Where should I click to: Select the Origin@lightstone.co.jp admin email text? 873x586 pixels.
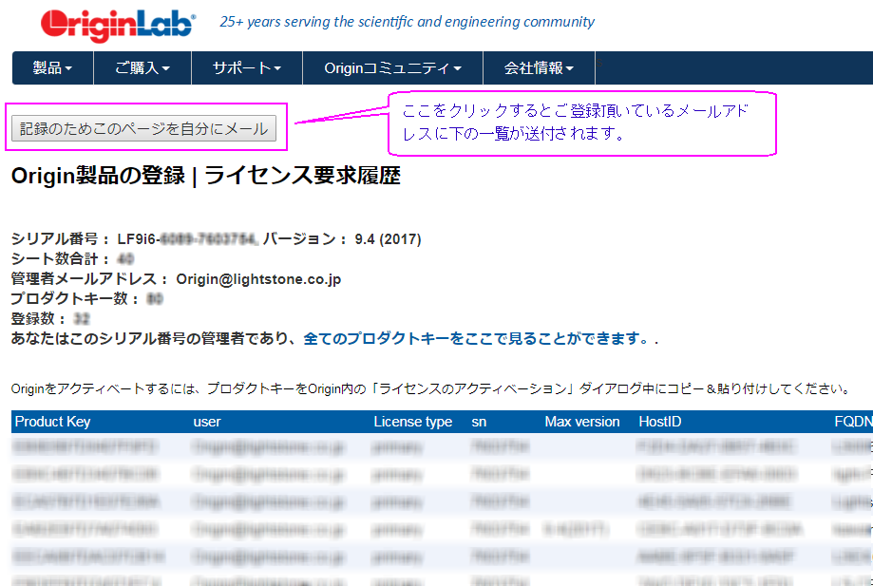[x=258, y=279]
